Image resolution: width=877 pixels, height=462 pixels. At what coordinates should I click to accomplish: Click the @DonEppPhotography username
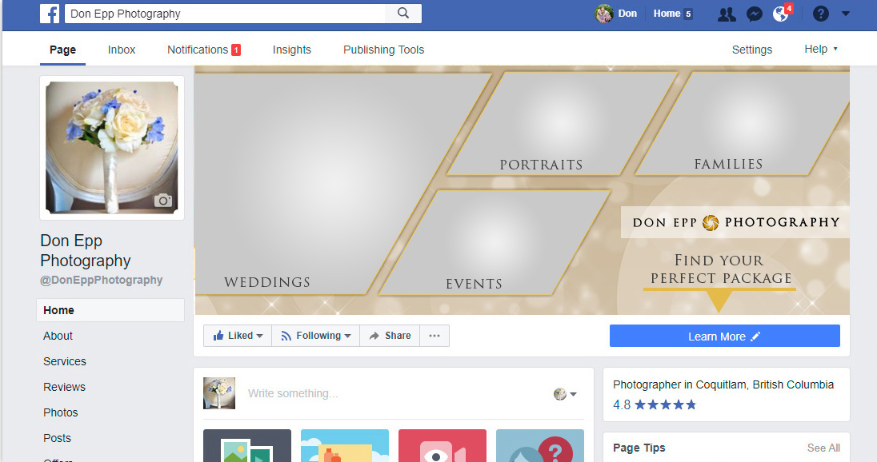pos(102,280)
